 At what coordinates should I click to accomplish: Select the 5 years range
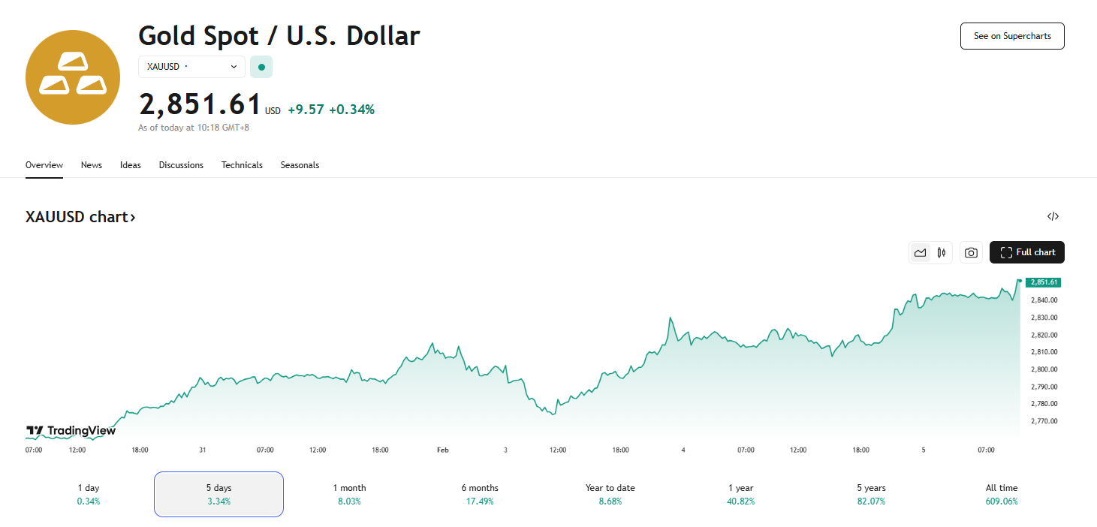pos(871,494)
